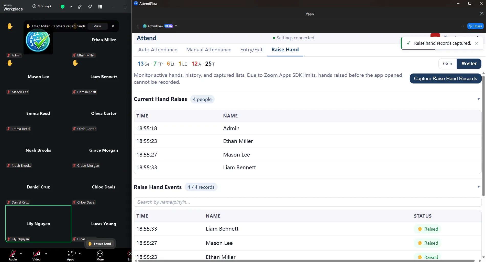
Task: Click the Ethan Miller video tile name
Action: click(x=104, y=40)
